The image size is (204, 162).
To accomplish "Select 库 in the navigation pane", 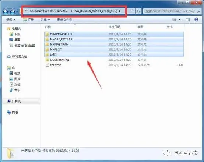I will click(11, 68).
